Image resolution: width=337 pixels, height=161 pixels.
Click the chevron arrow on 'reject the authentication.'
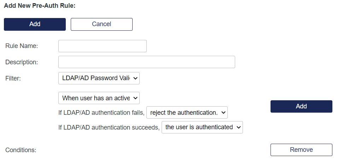223,113
